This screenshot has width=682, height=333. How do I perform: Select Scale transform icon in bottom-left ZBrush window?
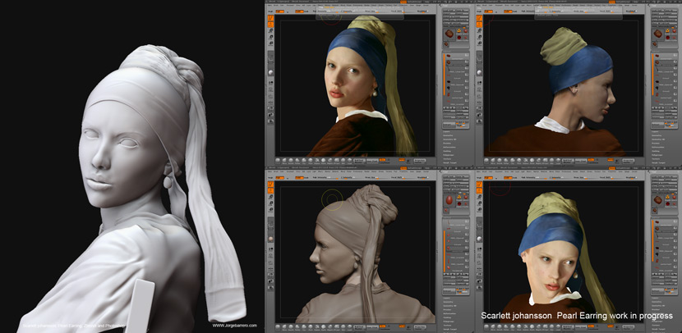click(x=270, y=203)
